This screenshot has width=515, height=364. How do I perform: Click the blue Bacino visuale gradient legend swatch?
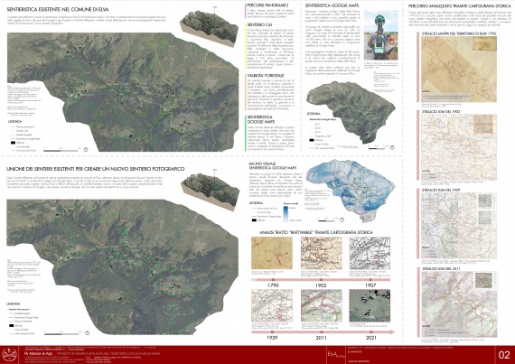(286, 213)
